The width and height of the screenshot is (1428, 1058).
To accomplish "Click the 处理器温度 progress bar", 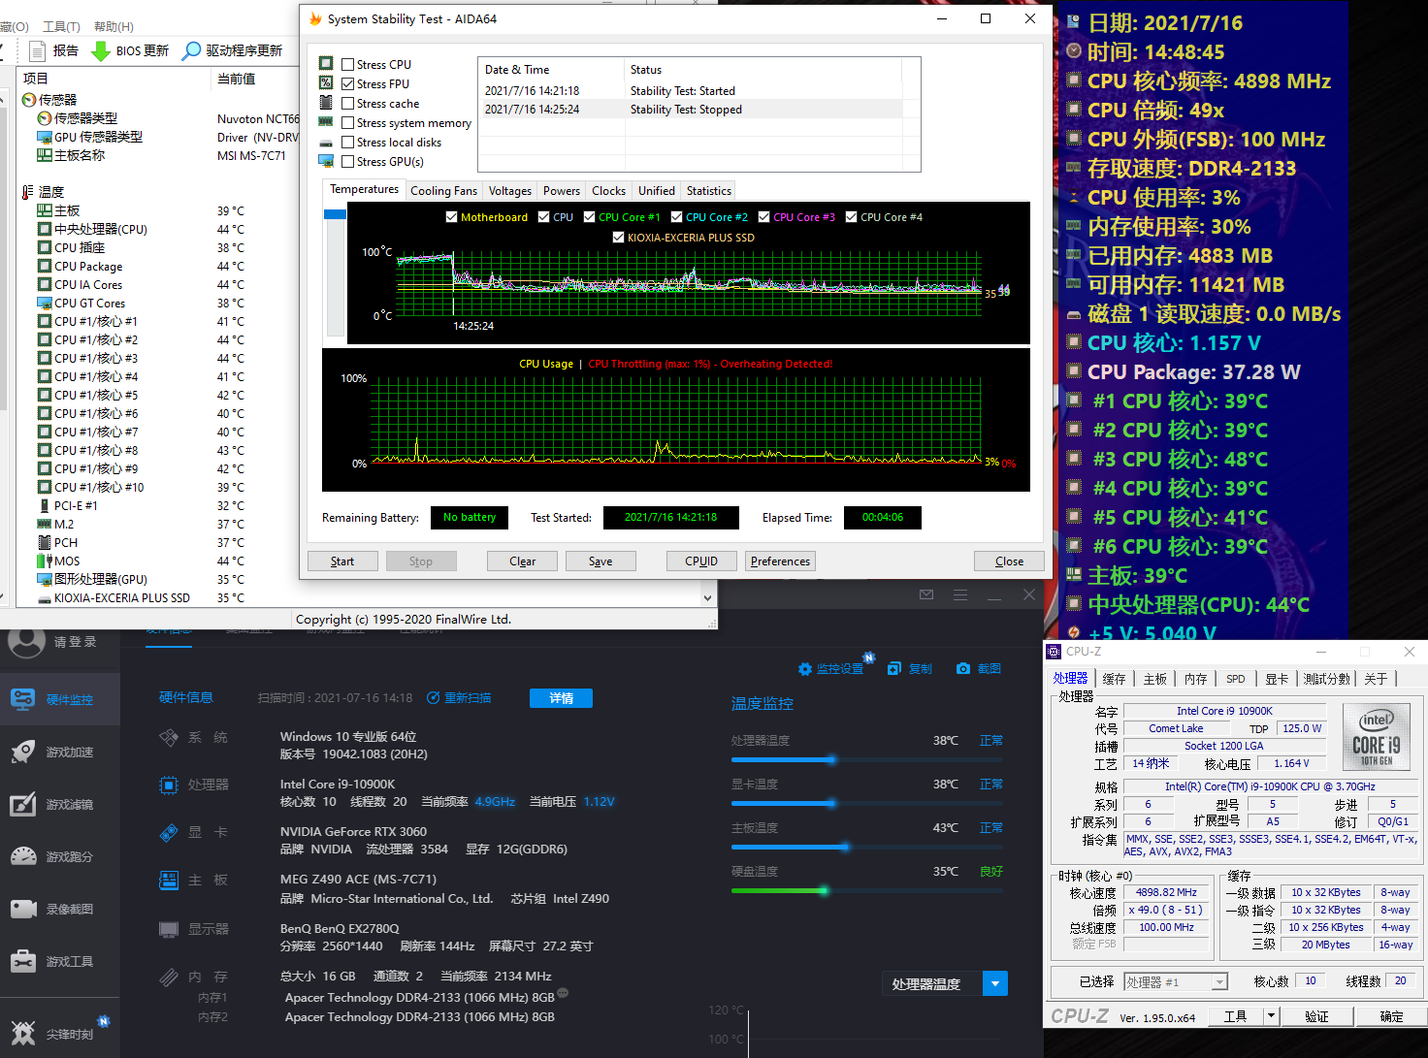I will pos(866,759).
